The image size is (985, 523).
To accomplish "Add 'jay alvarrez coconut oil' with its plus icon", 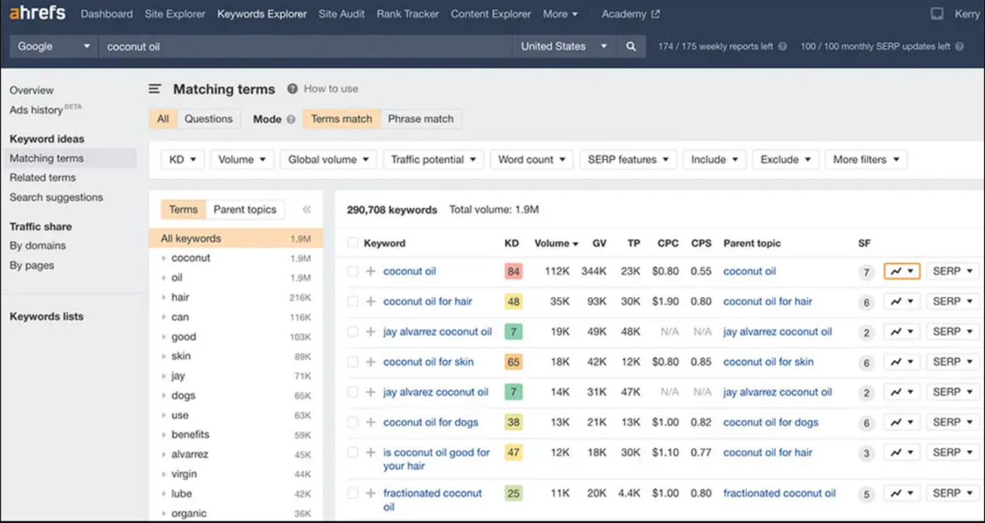I will point(371,332).
